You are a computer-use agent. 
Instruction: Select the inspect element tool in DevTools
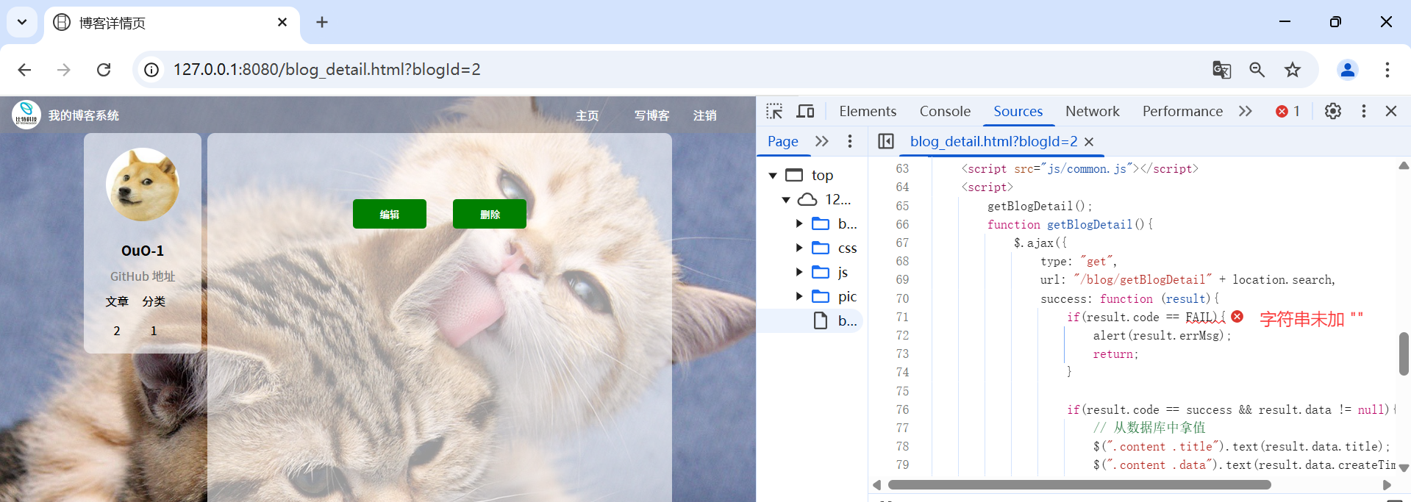coord(774,111)
